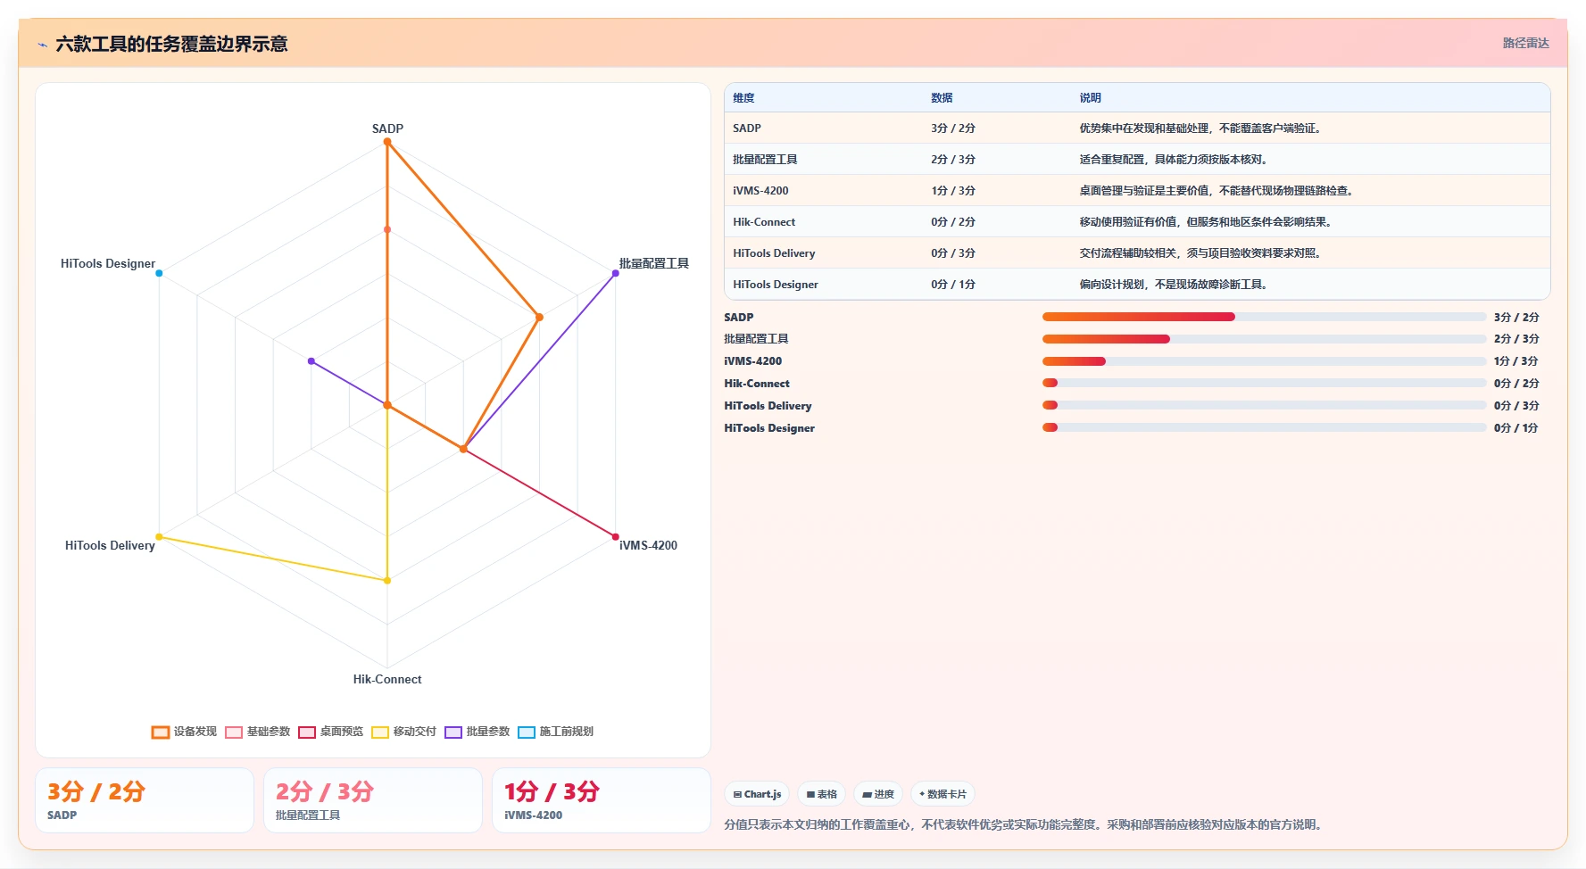The width and height of the screenshot is (1586, 869).
Task: Click the 进度 chip
Action: pos(878,794)
